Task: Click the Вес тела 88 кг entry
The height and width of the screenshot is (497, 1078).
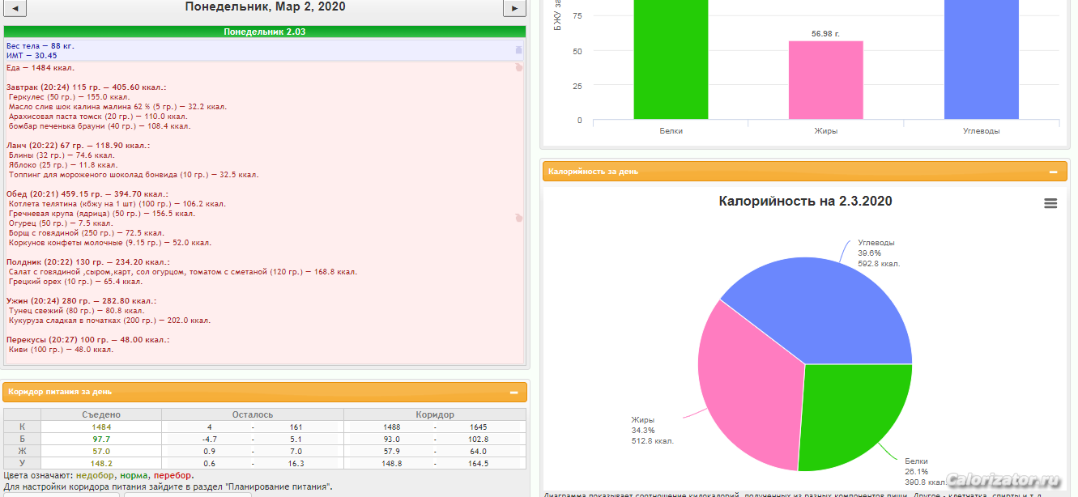Action: click(x=40, y=46)
